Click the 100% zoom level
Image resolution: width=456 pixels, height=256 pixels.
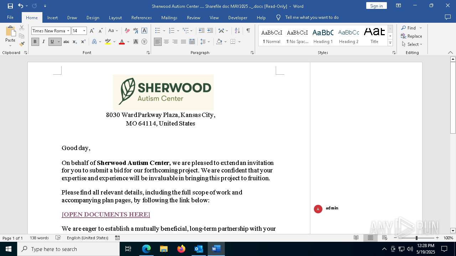pos(448,238)
